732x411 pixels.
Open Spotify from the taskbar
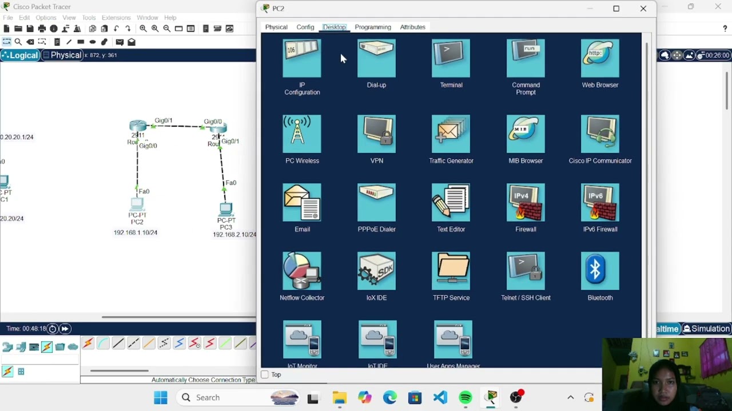pos(466,397)
